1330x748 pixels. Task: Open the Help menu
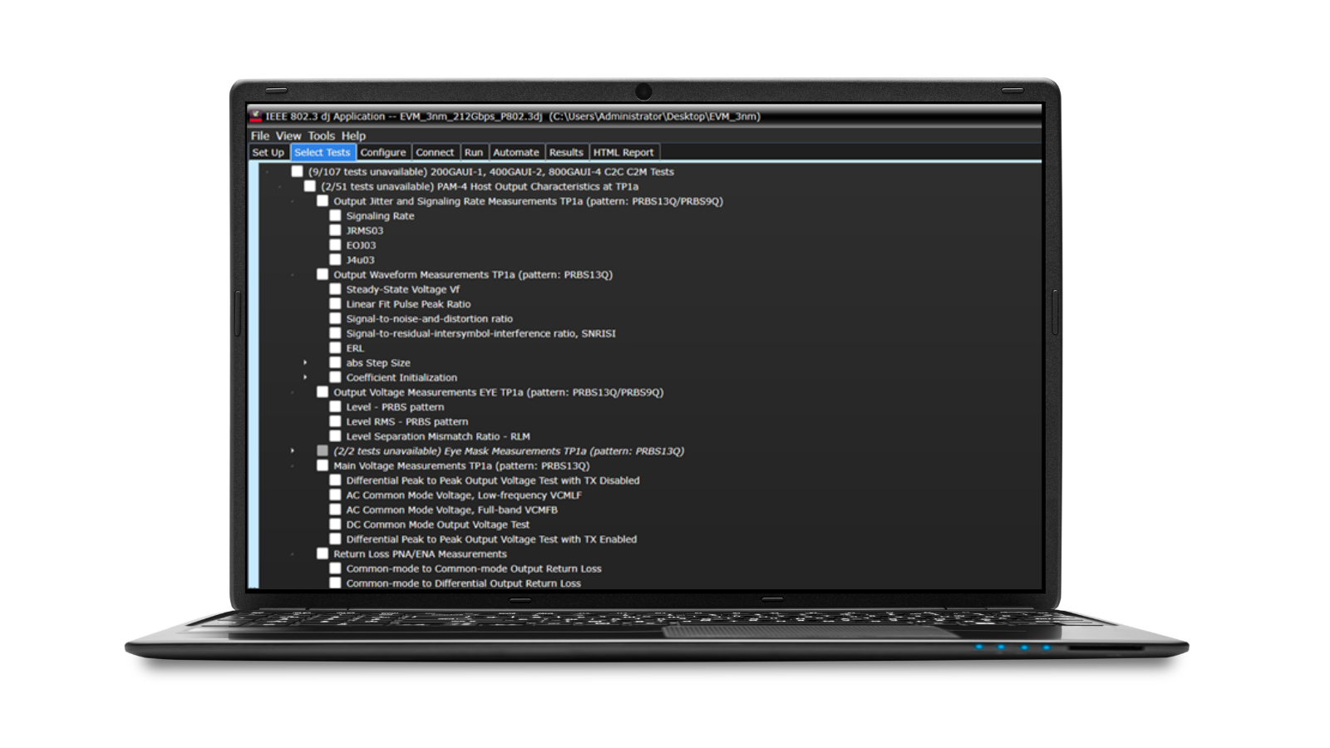(x=353, y=135)
